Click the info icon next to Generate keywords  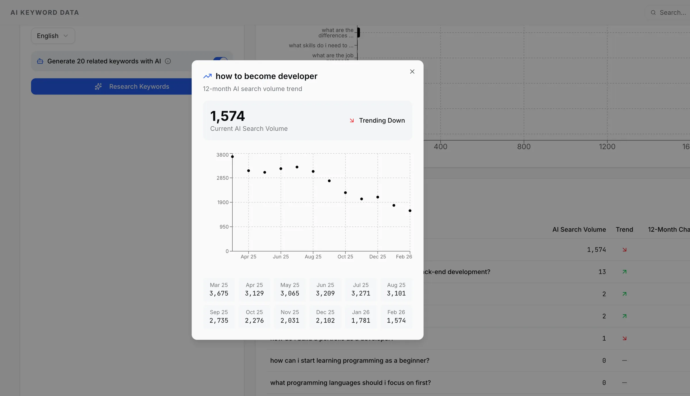(168, 61)
